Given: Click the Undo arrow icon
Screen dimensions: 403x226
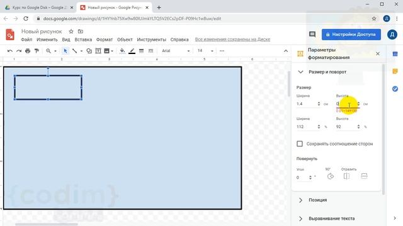Looking at the screenshot, I should (x=10, y=51).
